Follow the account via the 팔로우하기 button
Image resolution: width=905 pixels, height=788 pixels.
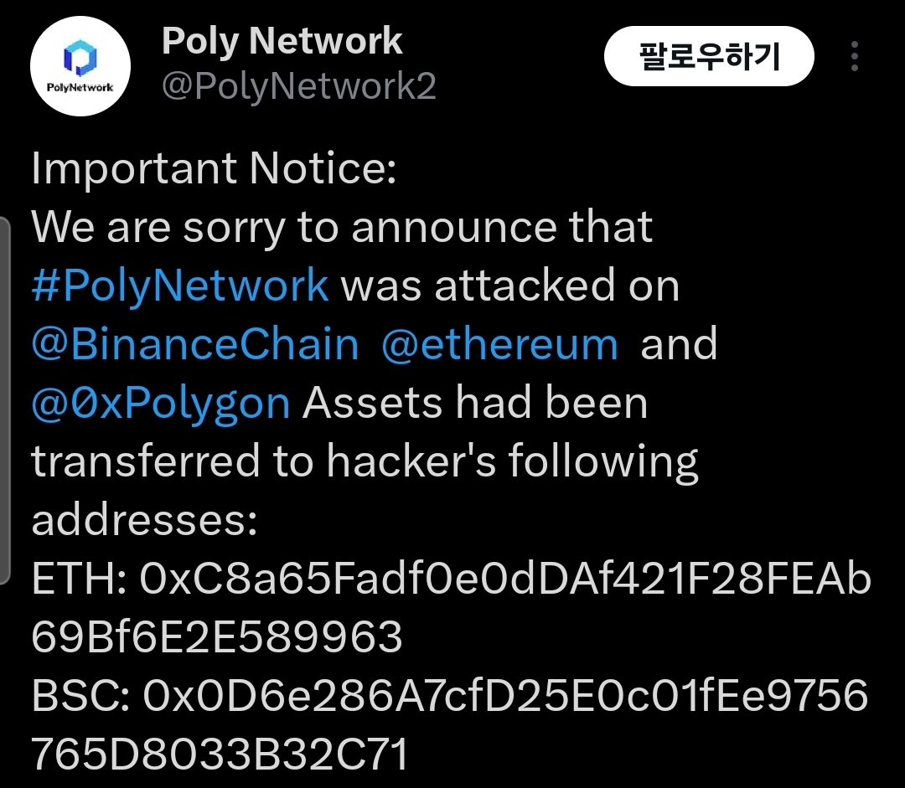click(x=710, y=55)
